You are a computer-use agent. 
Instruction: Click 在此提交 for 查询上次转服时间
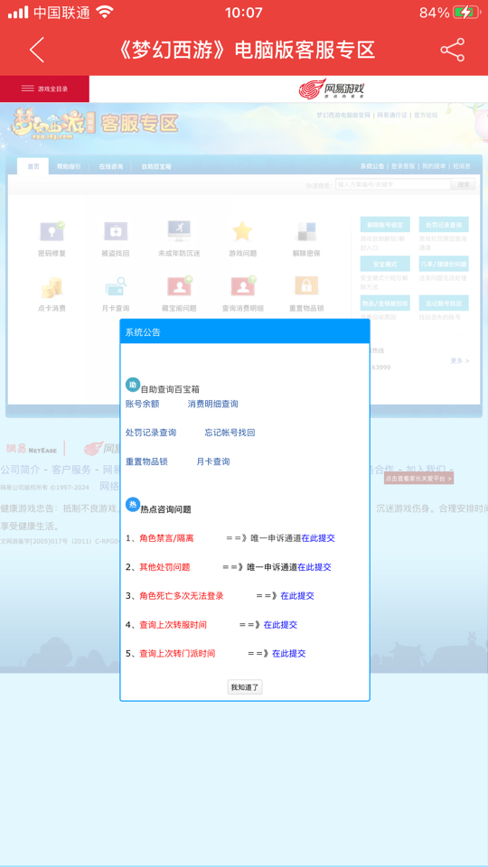[x=280, y=624]
